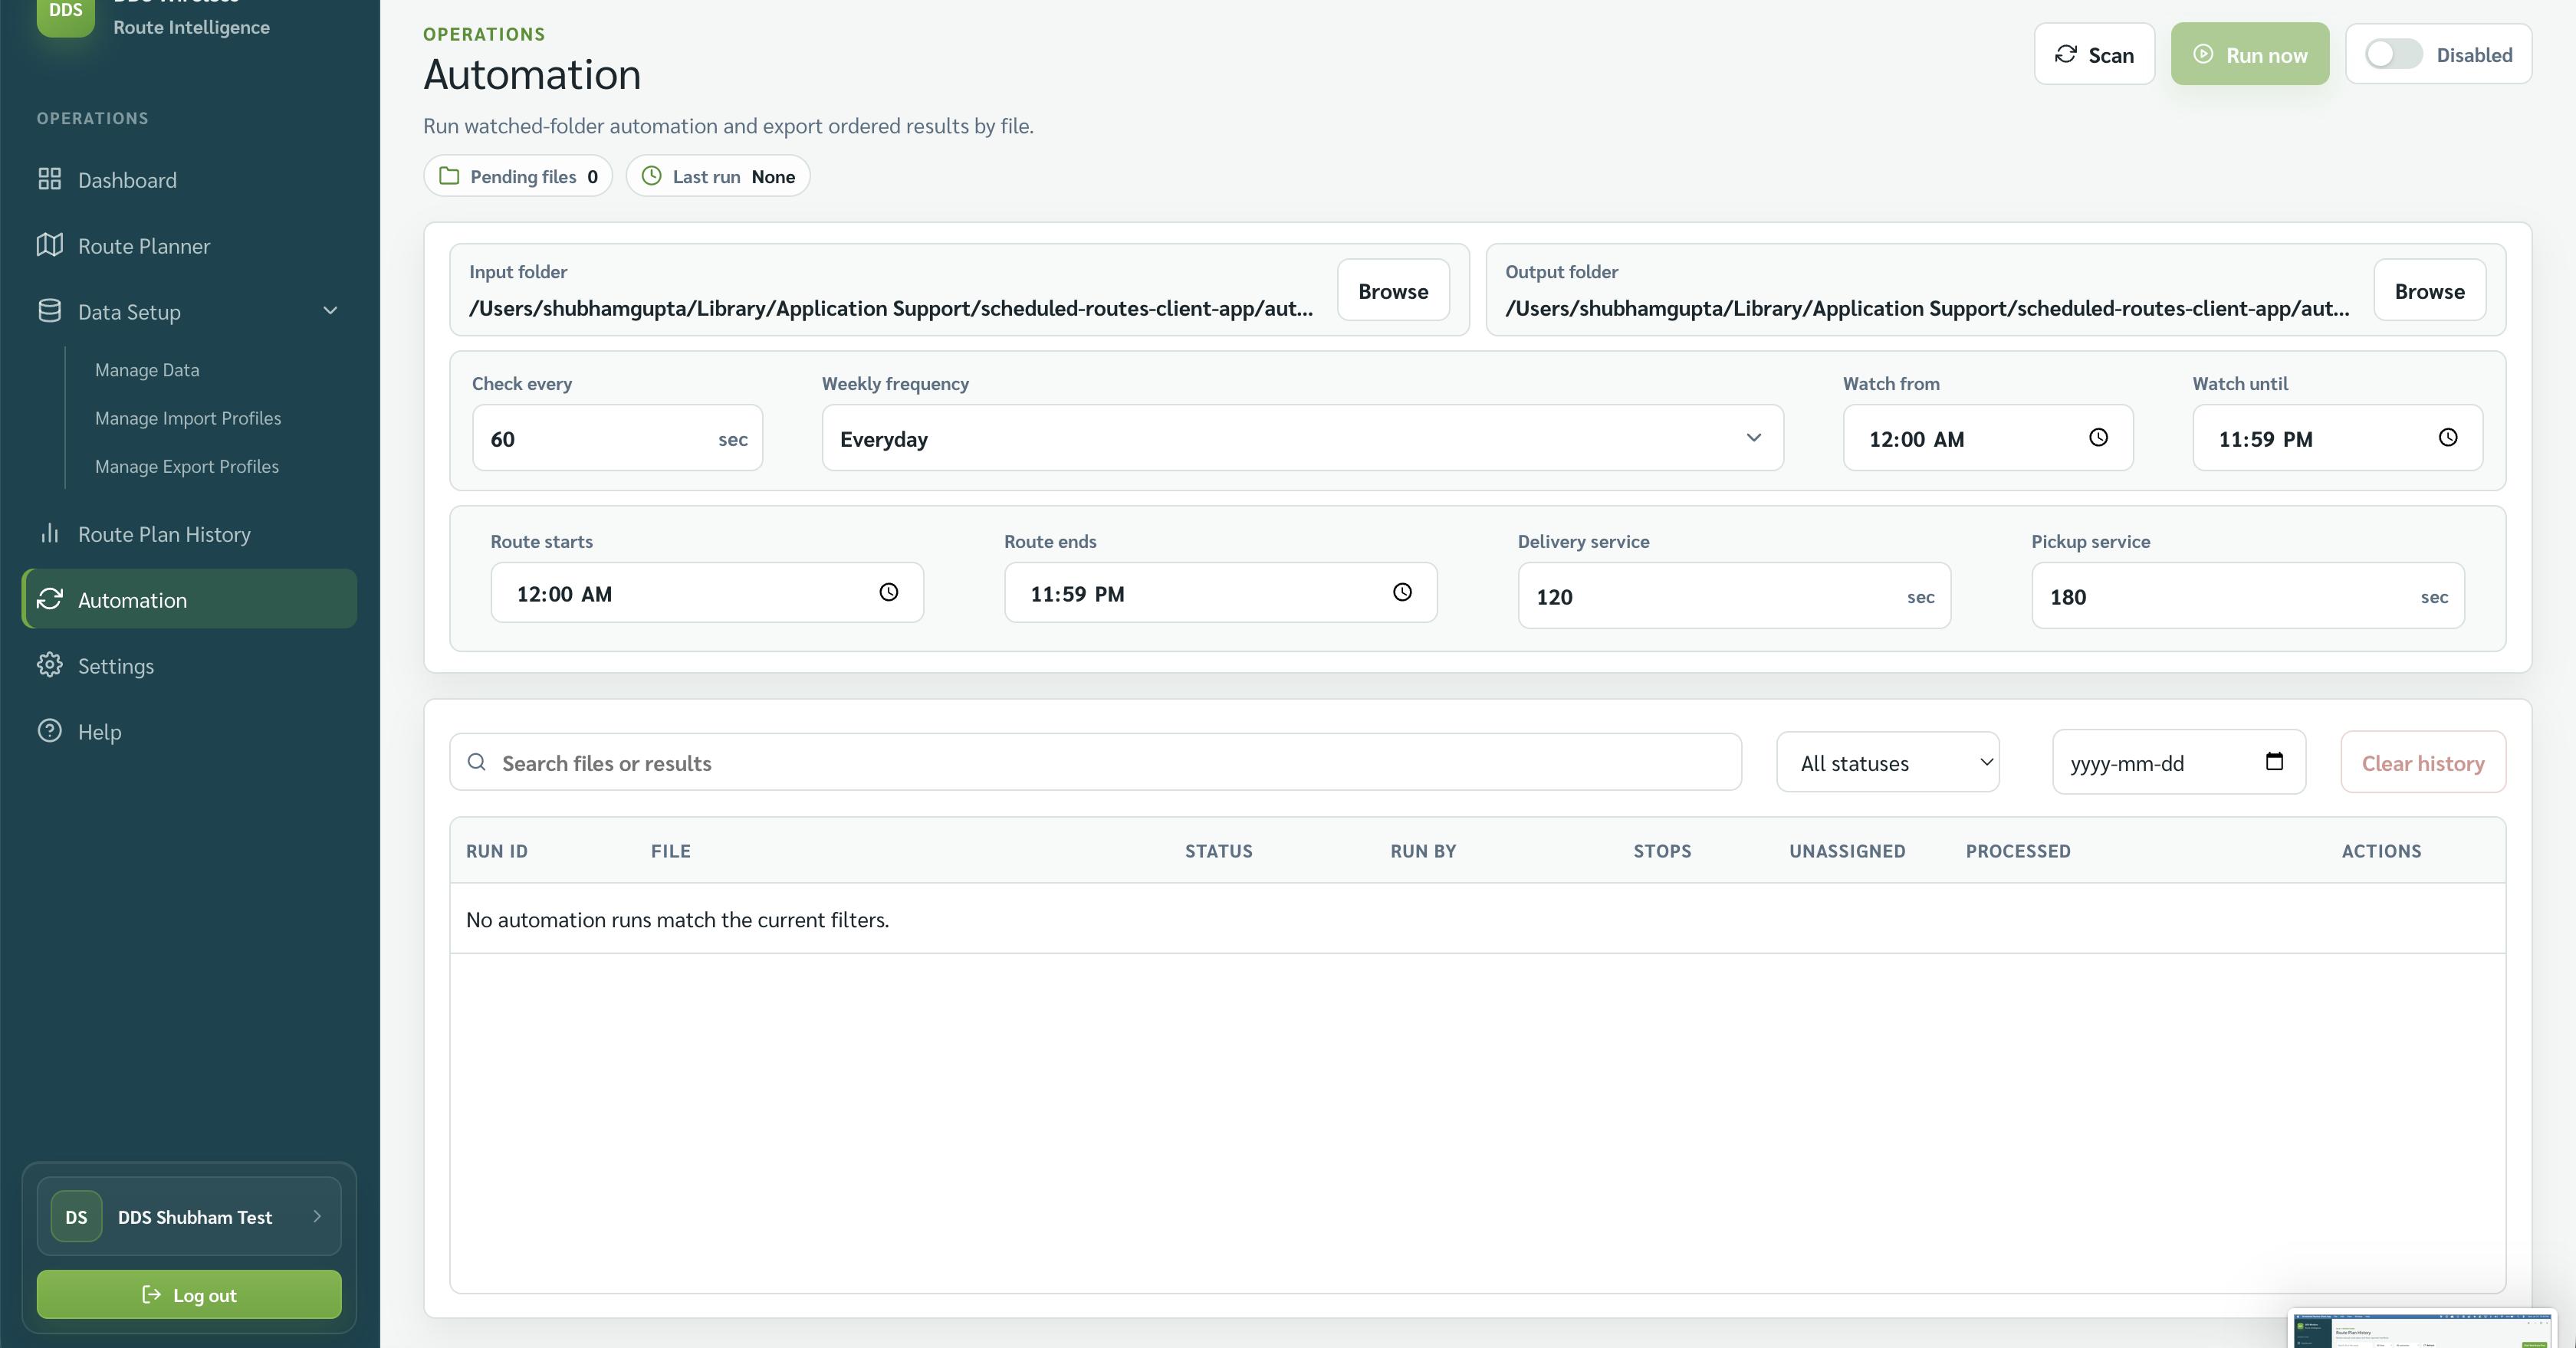Open the Dashboard grid icon
Screen dimensions: 2576x1348
[49, 179]
